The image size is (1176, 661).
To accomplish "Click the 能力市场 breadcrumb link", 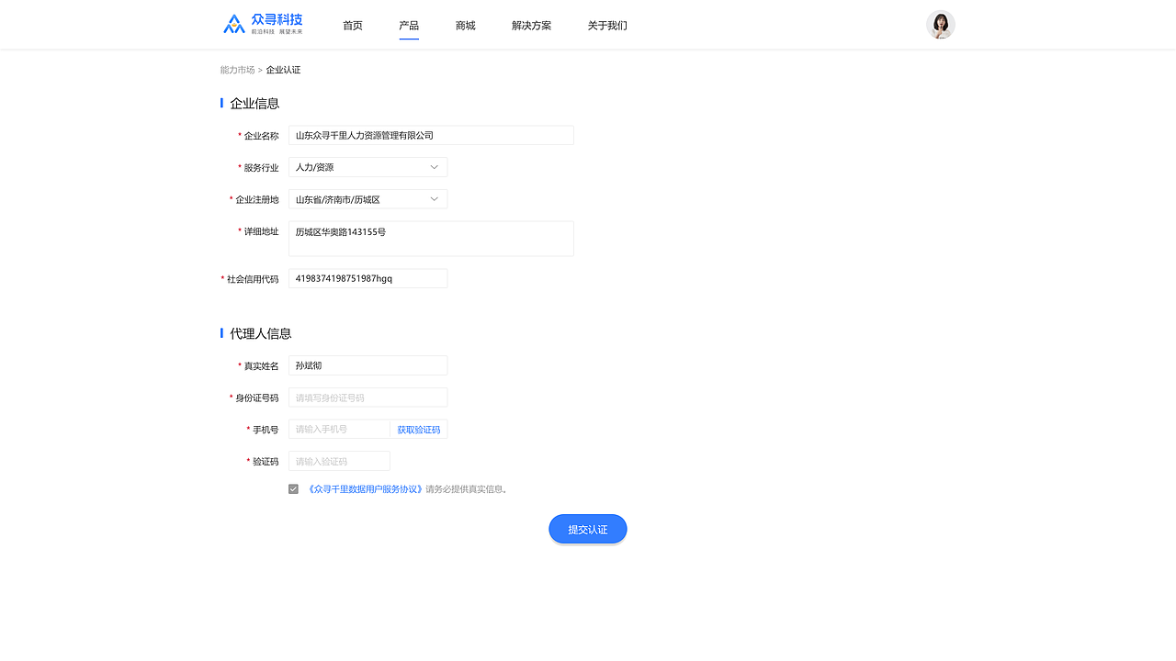I will tap(235, 69).
